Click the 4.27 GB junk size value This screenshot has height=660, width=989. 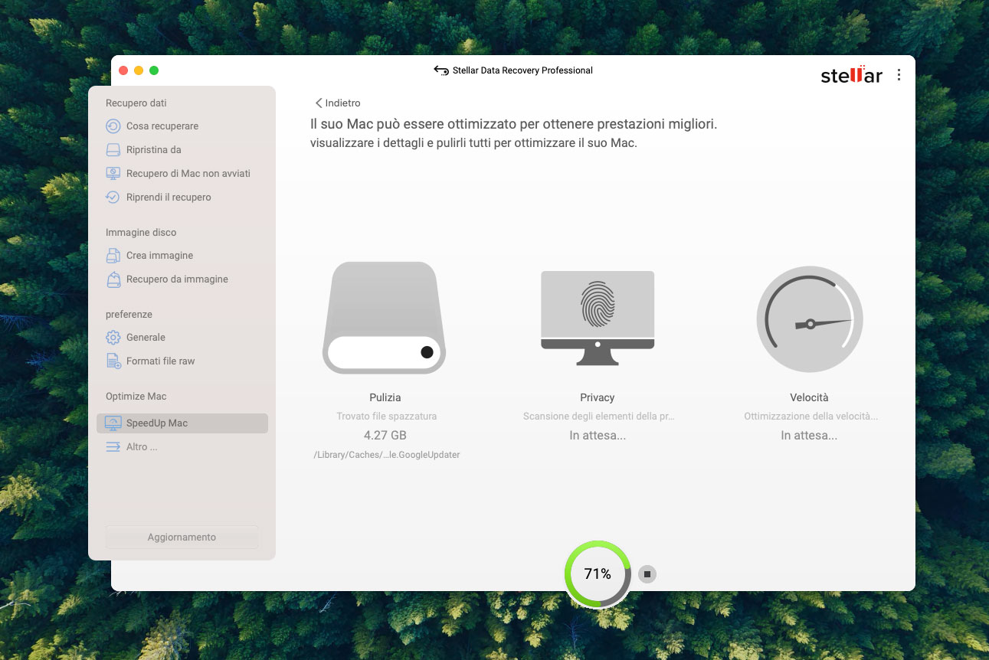click(x=385, y=436)
